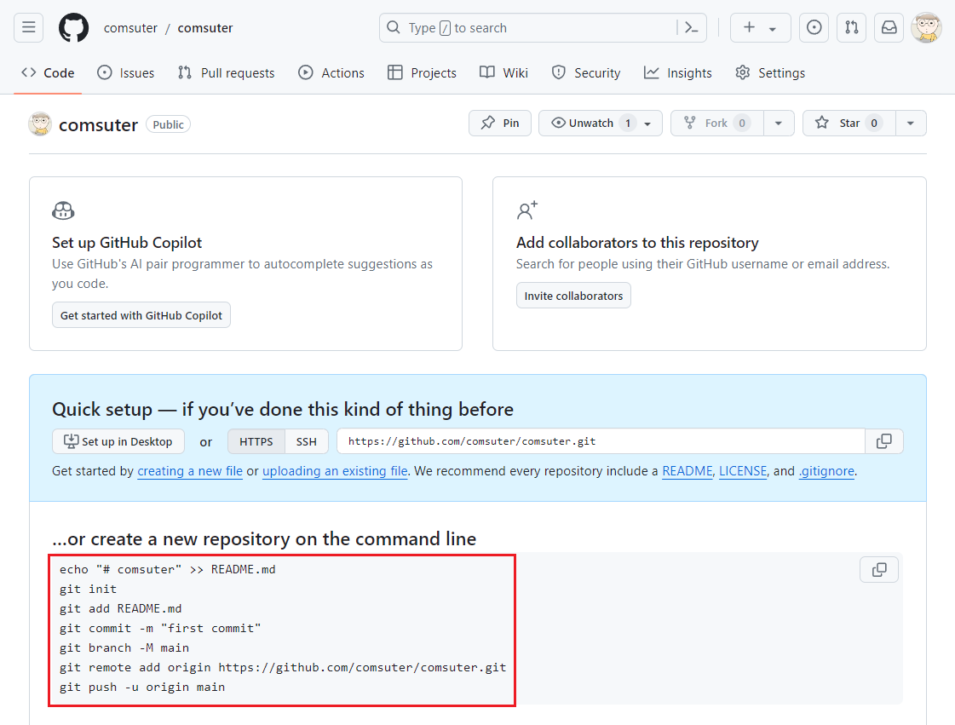This screenshot has width=955, height=725.
Task: Open the .gitignore link
Action: pyautogui.click(x=827, y=471)
